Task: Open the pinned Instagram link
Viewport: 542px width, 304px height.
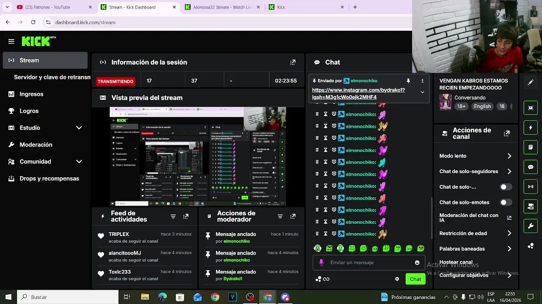Action: [x=359, y=94]
